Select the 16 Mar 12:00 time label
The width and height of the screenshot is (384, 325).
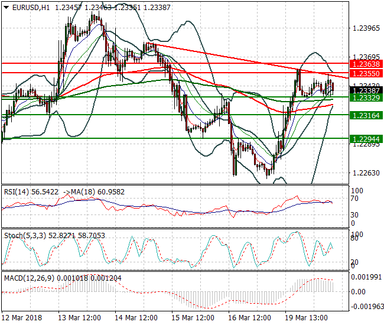tap(249, 318)
